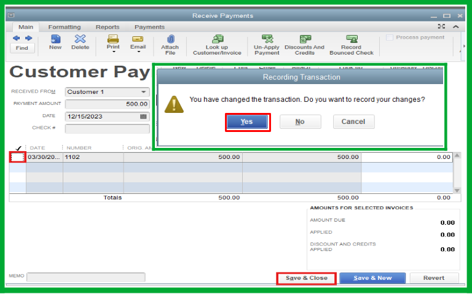Viewport: 472px width, 294px height.
Task: Expand toolbar overflow arrow at right edge
Action: [x=464, y=46]
